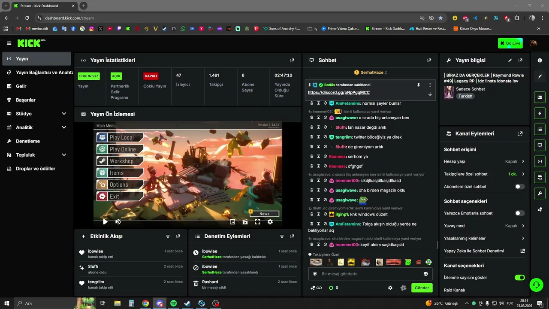
Task: Go to Gelir in the sidebar
Action: tap(36, 86)
